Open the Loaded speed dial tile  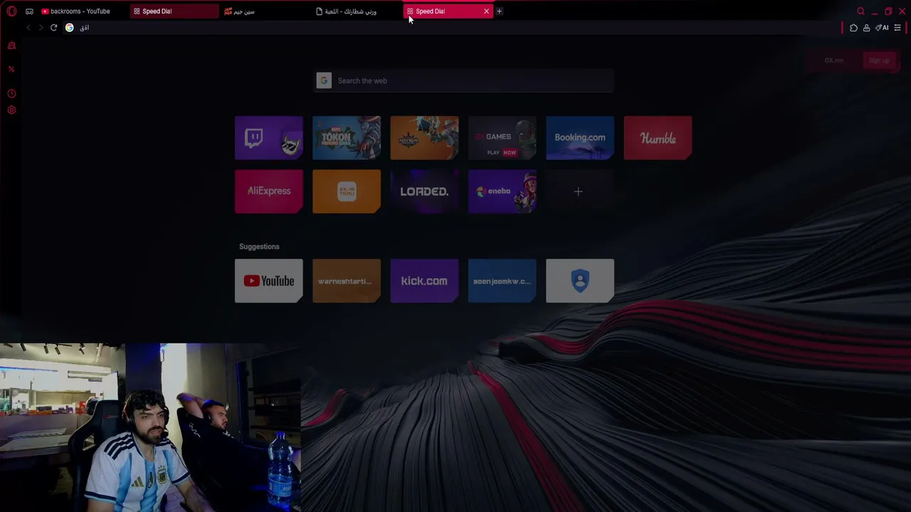424,191
